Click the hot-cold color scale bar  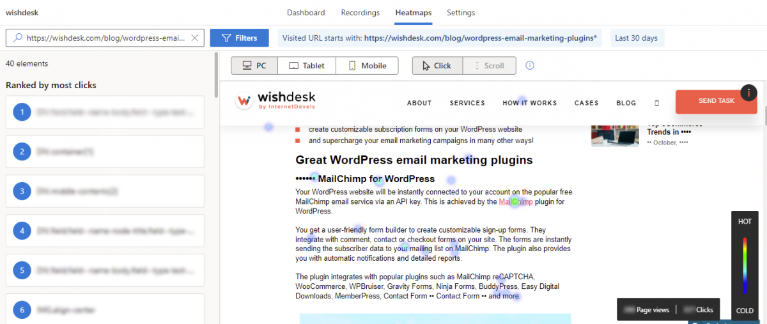pos(745,266)
